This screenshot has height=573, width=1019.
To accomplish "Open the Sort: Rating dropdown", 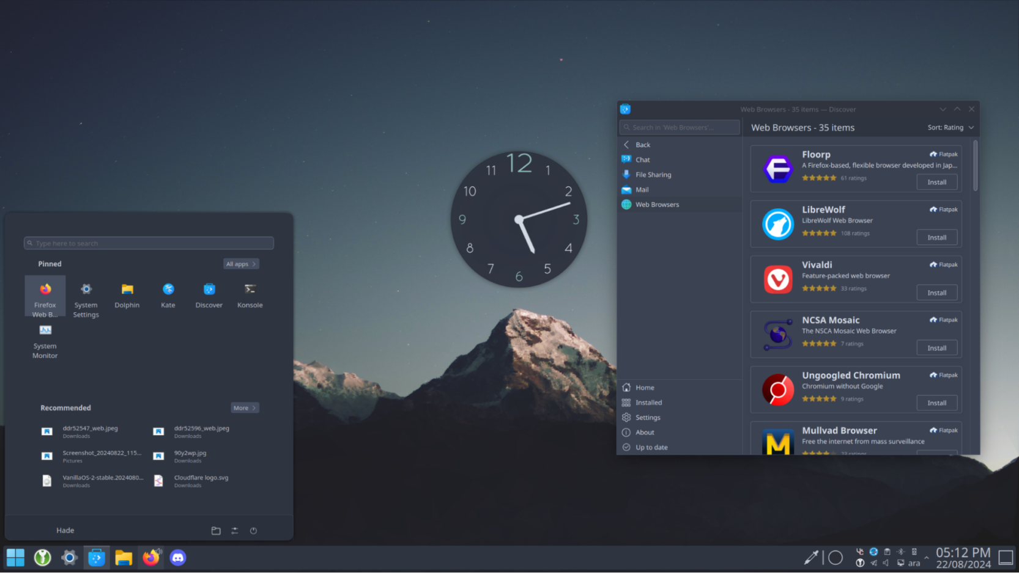I will coord(950,127).
